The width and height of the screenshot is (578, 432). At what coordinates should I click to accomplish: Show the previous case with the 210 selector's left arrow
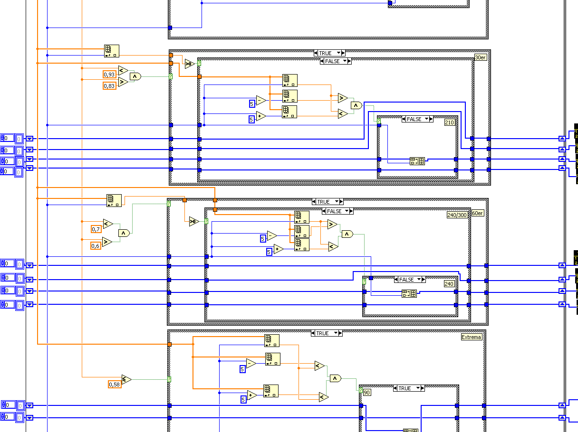(404, 119)
